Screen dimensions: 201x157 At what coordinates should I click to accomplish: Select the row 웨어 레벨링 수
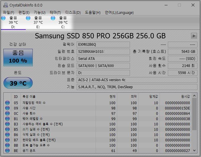point(98,119)
